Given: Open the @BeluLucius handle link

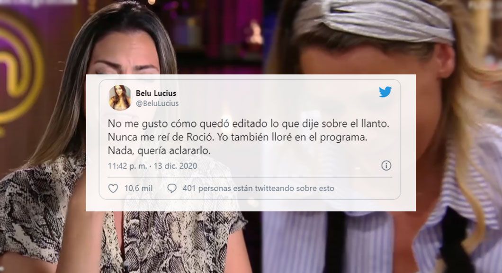Looking at the screenshot, I should point(157,103).
